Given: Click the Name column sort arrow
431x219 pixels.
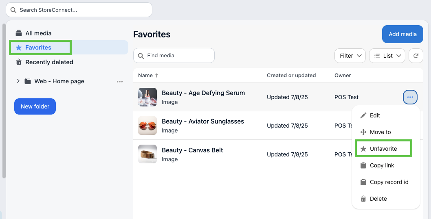Looking at the screenshot, I should tap(157, 76).
